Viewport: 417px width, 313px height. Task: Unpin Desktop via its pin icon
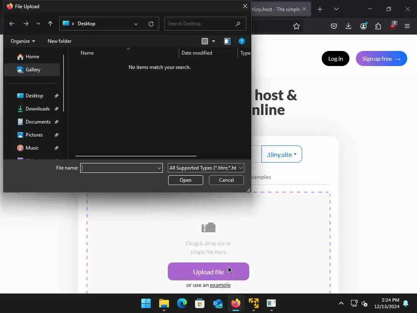coord(56,96)
